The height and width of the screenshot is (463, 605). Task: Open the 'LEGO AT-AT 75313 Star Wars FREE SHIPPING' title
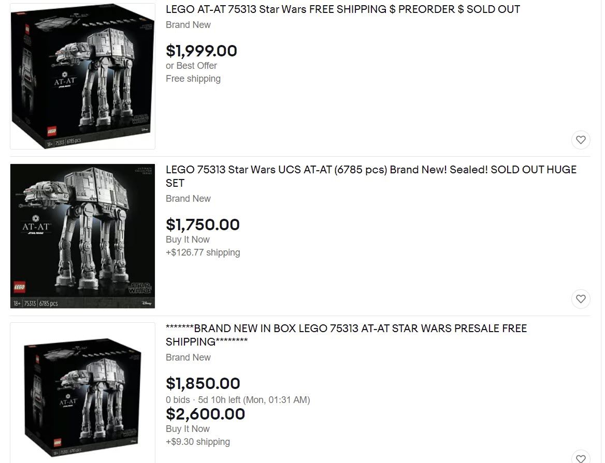tap(342, 9)
